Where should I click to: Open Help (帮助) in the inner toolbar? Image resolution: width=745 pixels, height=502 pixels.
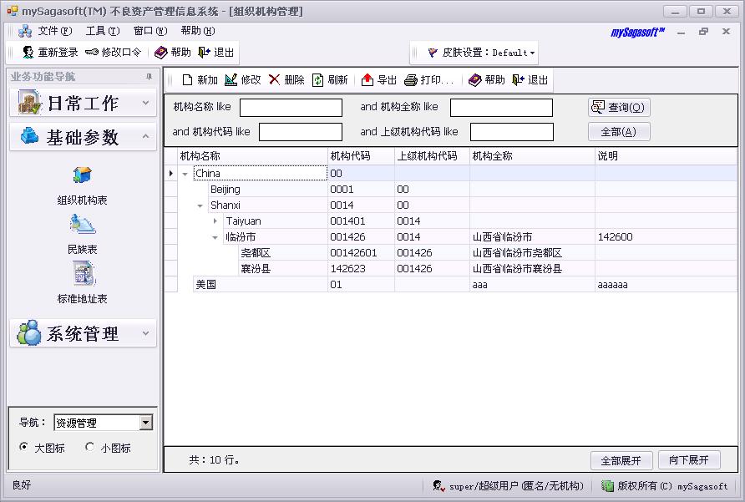coord(487,80)
